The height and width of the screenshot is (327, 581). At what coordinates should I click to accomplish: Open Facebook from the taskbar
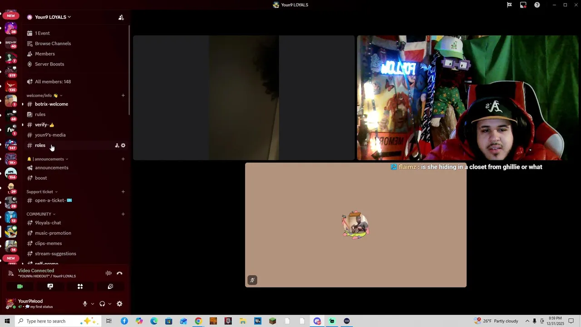click(124, 321)
